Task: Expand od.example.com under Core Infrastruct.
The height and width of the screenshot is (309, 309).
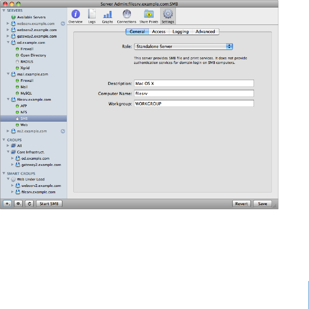Action: click(12, 158)
